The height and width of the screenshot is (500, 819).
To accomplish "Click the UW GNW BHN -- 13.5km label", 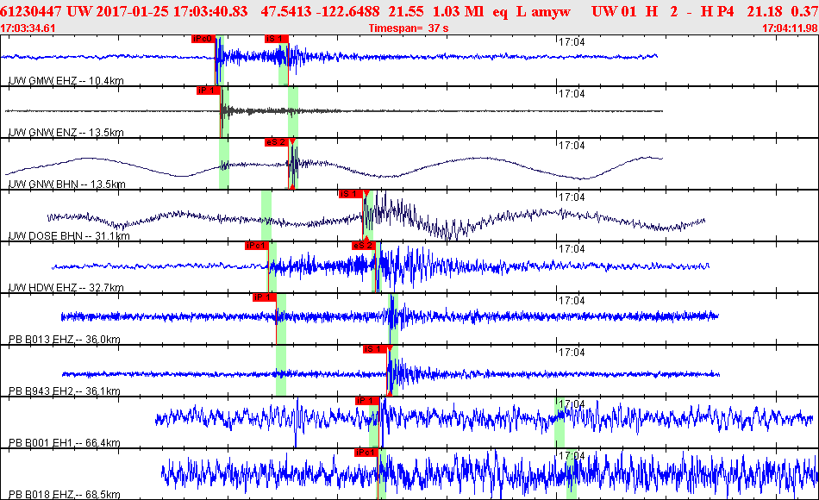I will pyautogui.click(x=67, y=184).
